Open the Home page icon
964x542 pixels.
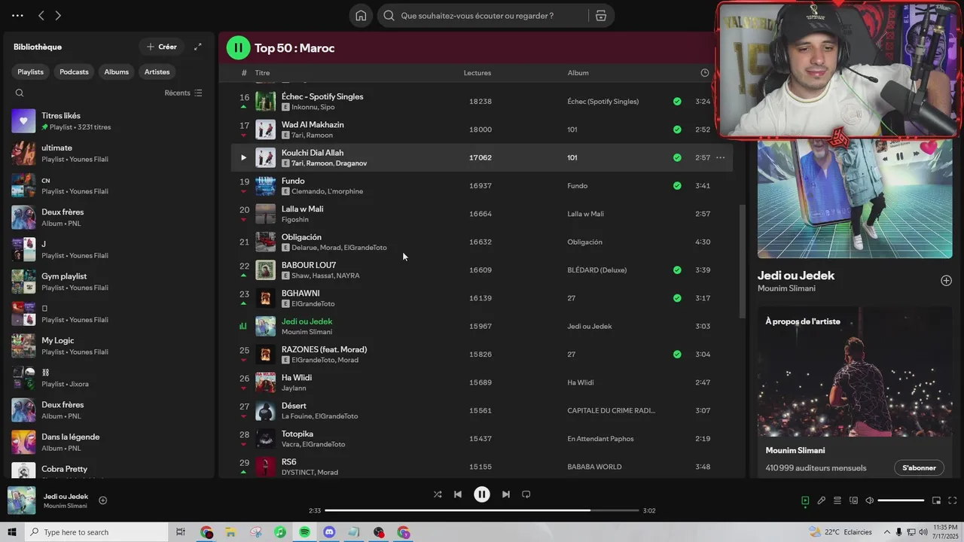click(x=361, y=16)
